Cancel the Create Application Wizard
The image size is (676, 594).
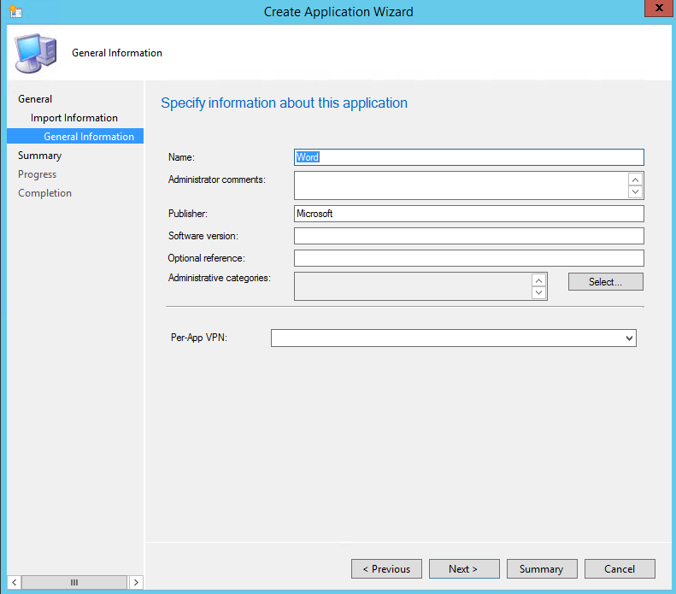[620, 569]
